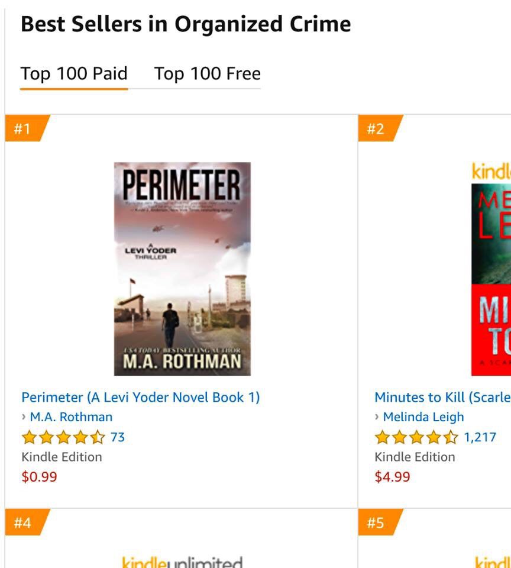Click the chevron beside Melinda Leigh
This screenshot has width=511, height=568.
[377, 417]
